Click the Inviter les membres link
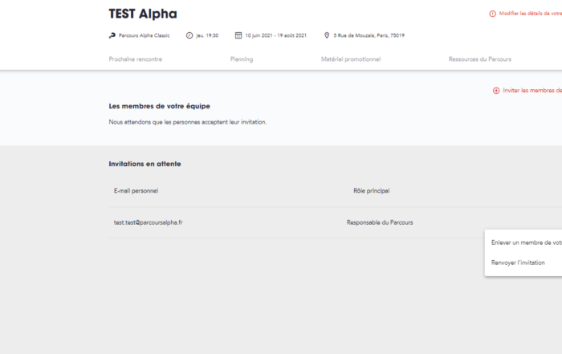 532,91
